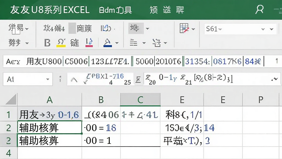Select cell A1 starting with 用友

tap(50, 115)
